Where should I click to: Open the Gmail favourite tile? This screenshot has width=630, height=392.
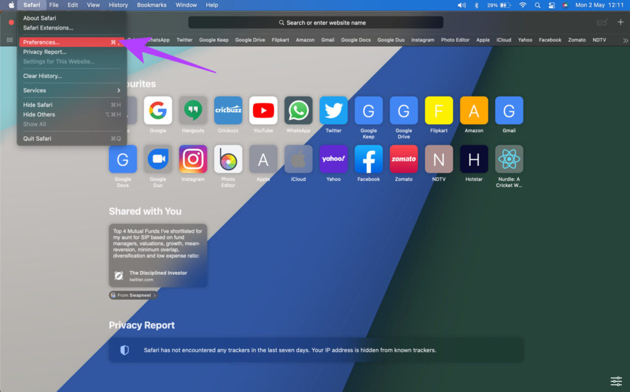(509, 111)
